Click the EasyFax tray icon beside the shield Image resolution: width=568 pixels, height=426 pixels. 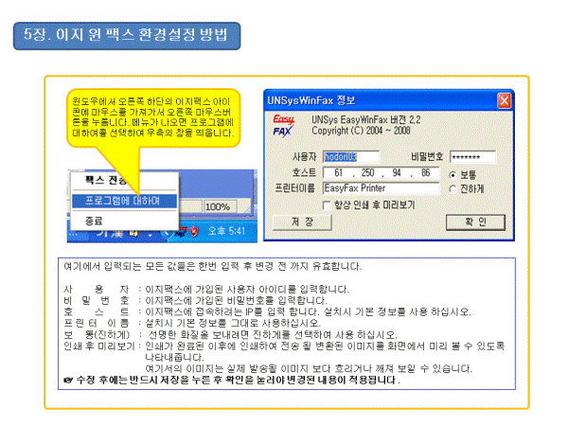point(181,232)
